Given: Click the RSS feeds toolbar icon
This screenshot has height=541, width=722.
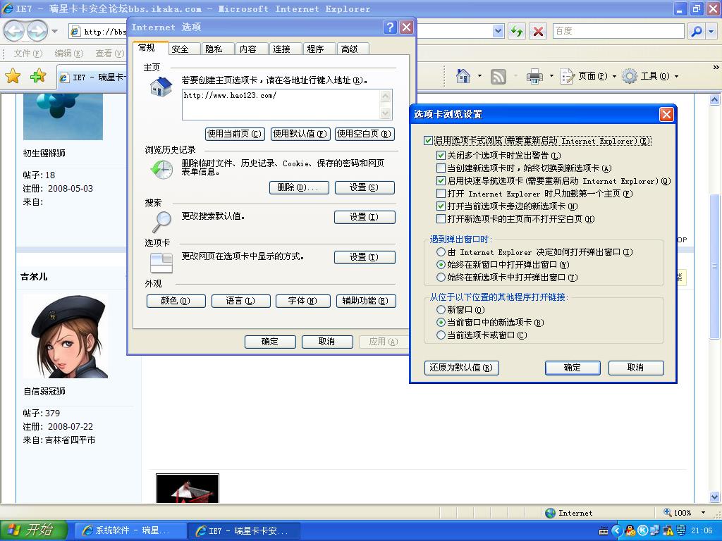Looking at the screenshot, I should coord(498,76).
